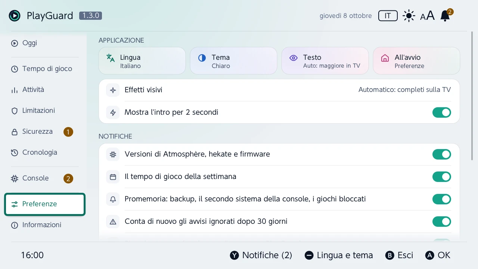Image resolution: width=478 pixels, height=269 pixels.
Task: Click the eye icon on the Testo card
Action: click(294, 58)
